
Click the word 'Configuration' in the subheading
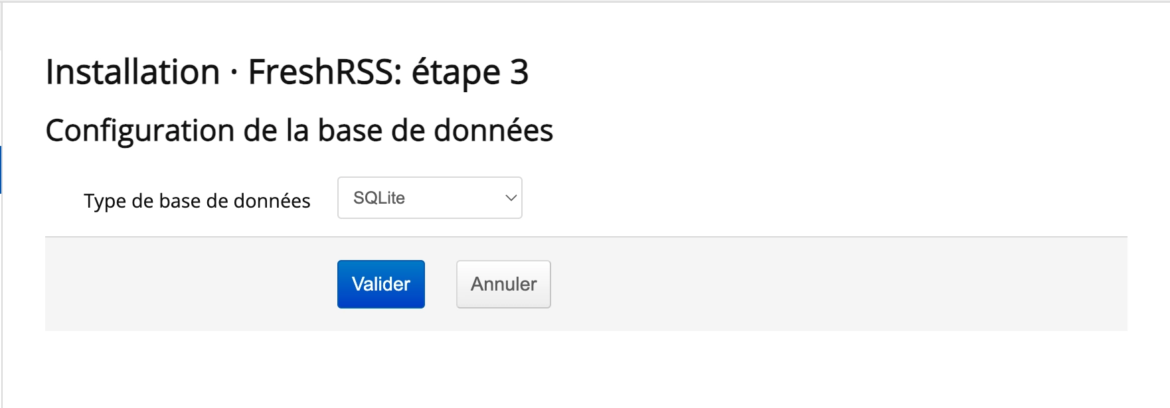click(x=139, y=130)
